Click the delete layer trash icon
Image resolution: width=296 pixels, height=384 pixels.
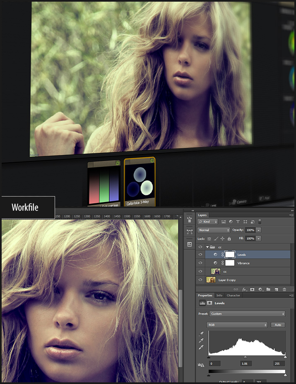284,289
